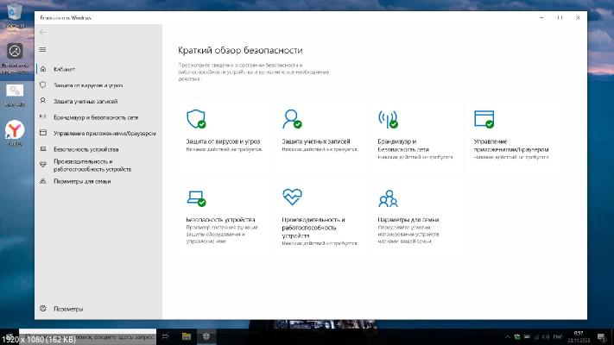Open the app and browser control window icon
Image resolution: width=614 pixels, height=345 pixels.
(484, 119)
